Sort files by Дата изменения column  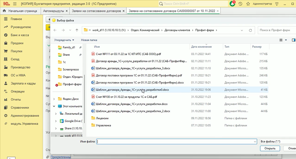click(201, 47)
